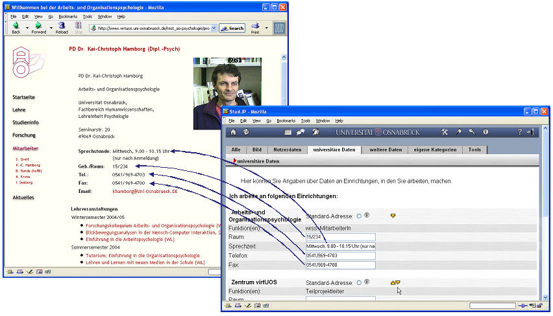This screenshot has height=316, width=553.
Task: Open the chat speech bubbles icon
Action: pos(301,132)
